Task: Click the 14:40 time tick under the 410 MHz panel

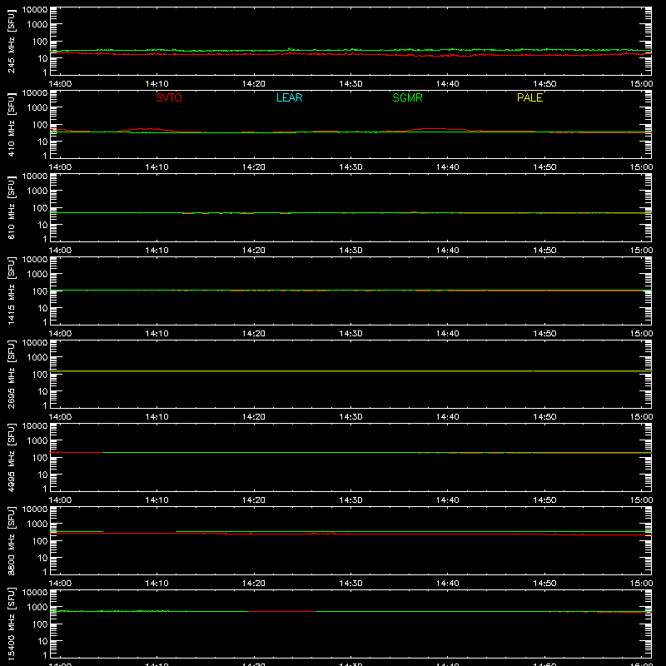Action: (x=448, y=167)
